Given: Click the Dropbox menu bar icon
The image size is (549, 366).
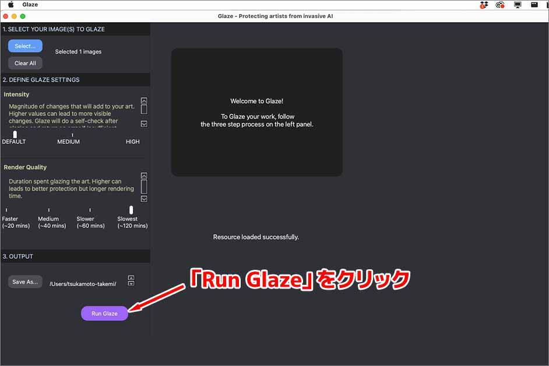Looking at the screenshot, I should coord(483,5).
